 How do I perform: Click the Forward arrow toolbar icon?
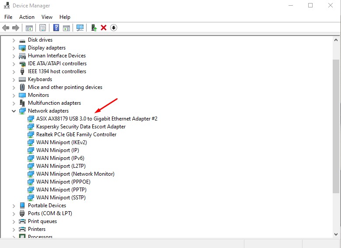[16, 28]
